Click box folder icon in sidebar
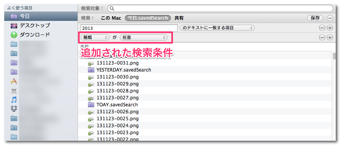The width and height of the screenshot is (340, 145). 14,118
